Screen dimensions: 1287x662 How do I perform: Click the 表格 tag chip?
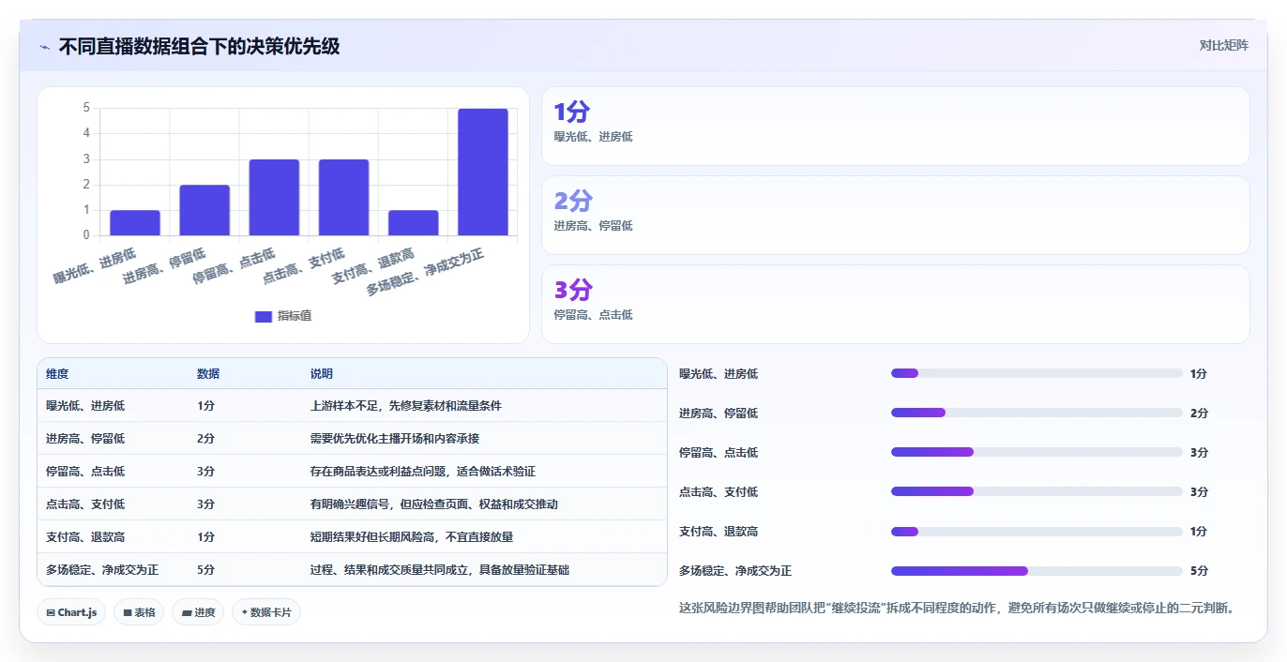[x=139, y=612]
